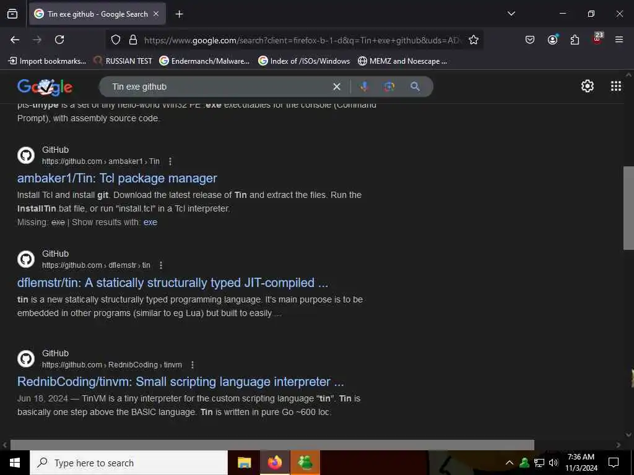
Task: Click URL 'https://github.com › RednibCoding › tinvm'
Action: [112, 365]
